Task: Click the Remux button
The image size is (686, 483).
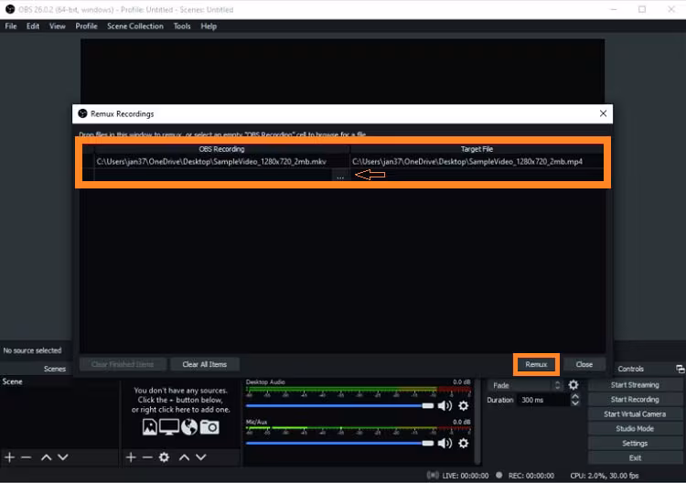Action: [536, 364]
